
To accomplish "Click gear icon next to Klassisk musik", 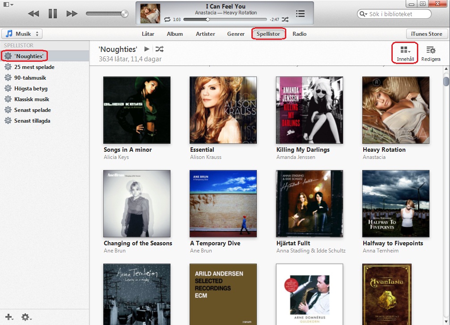I will [8, 99].
